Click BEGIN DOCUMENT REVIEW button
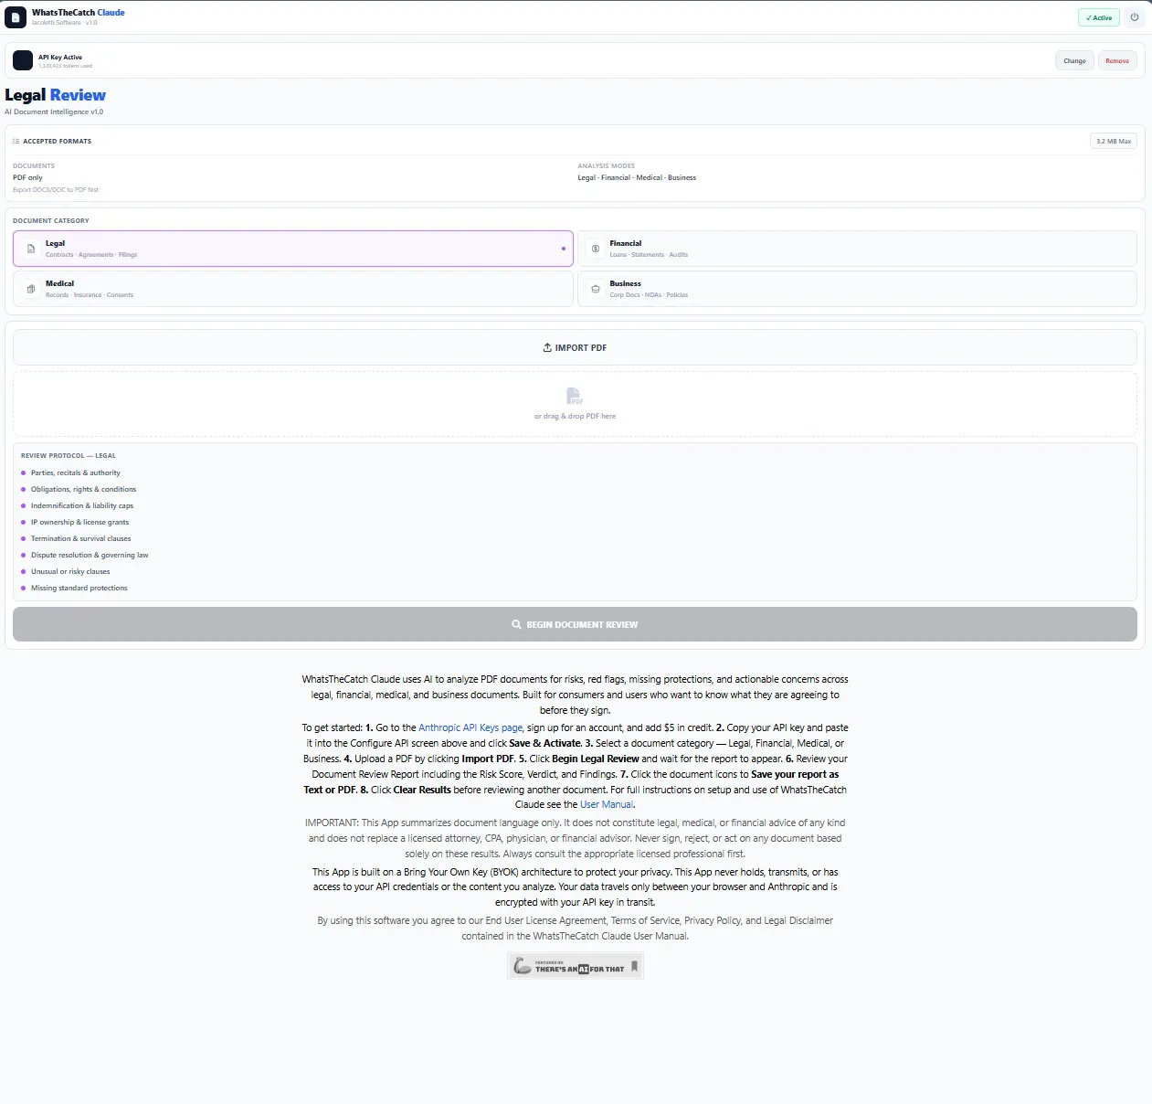The height and width of the screenshot is (1104, 1152). [575, 624]
